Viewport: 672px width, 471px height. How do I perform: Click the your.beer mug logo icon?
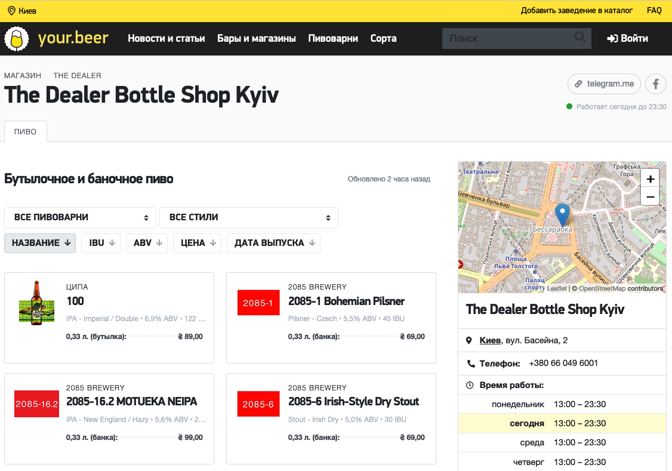pyautogui.click(x=16, y=39)
